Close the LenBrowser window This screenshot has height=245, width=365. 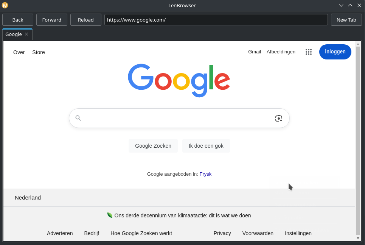359,5
